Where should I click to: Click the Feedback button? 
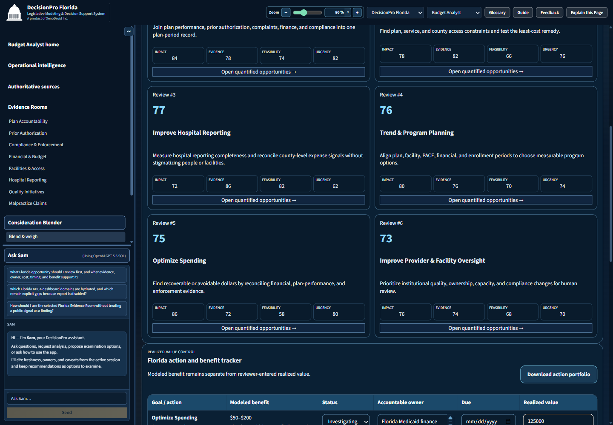coord(550,12)
